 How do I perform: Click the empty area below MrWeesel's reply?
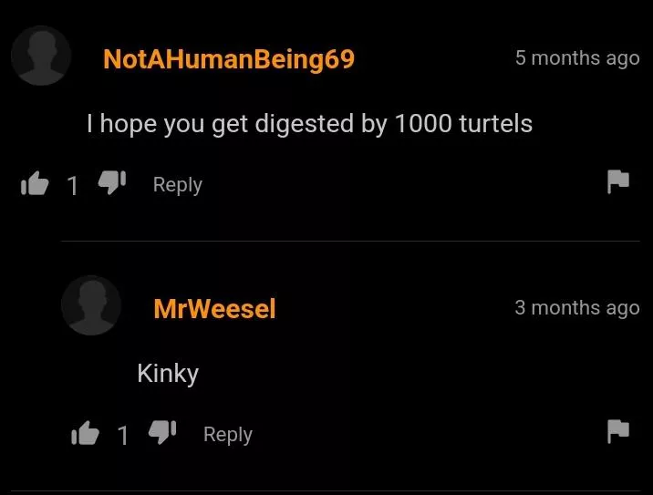coord(326,470)
